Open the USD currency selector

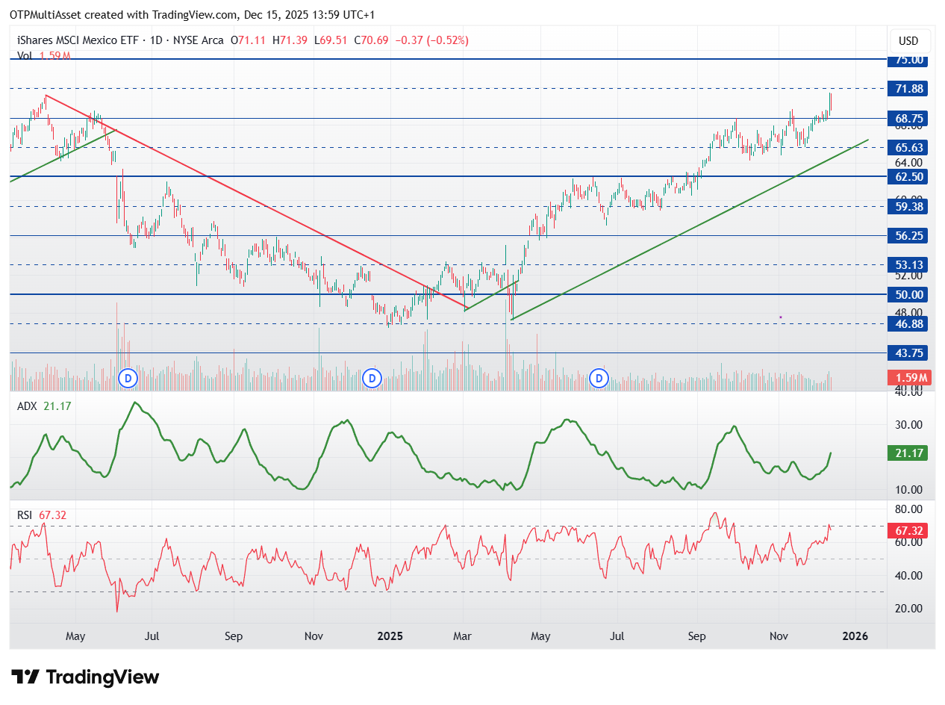pyautogui.click(x=908, y=41)
